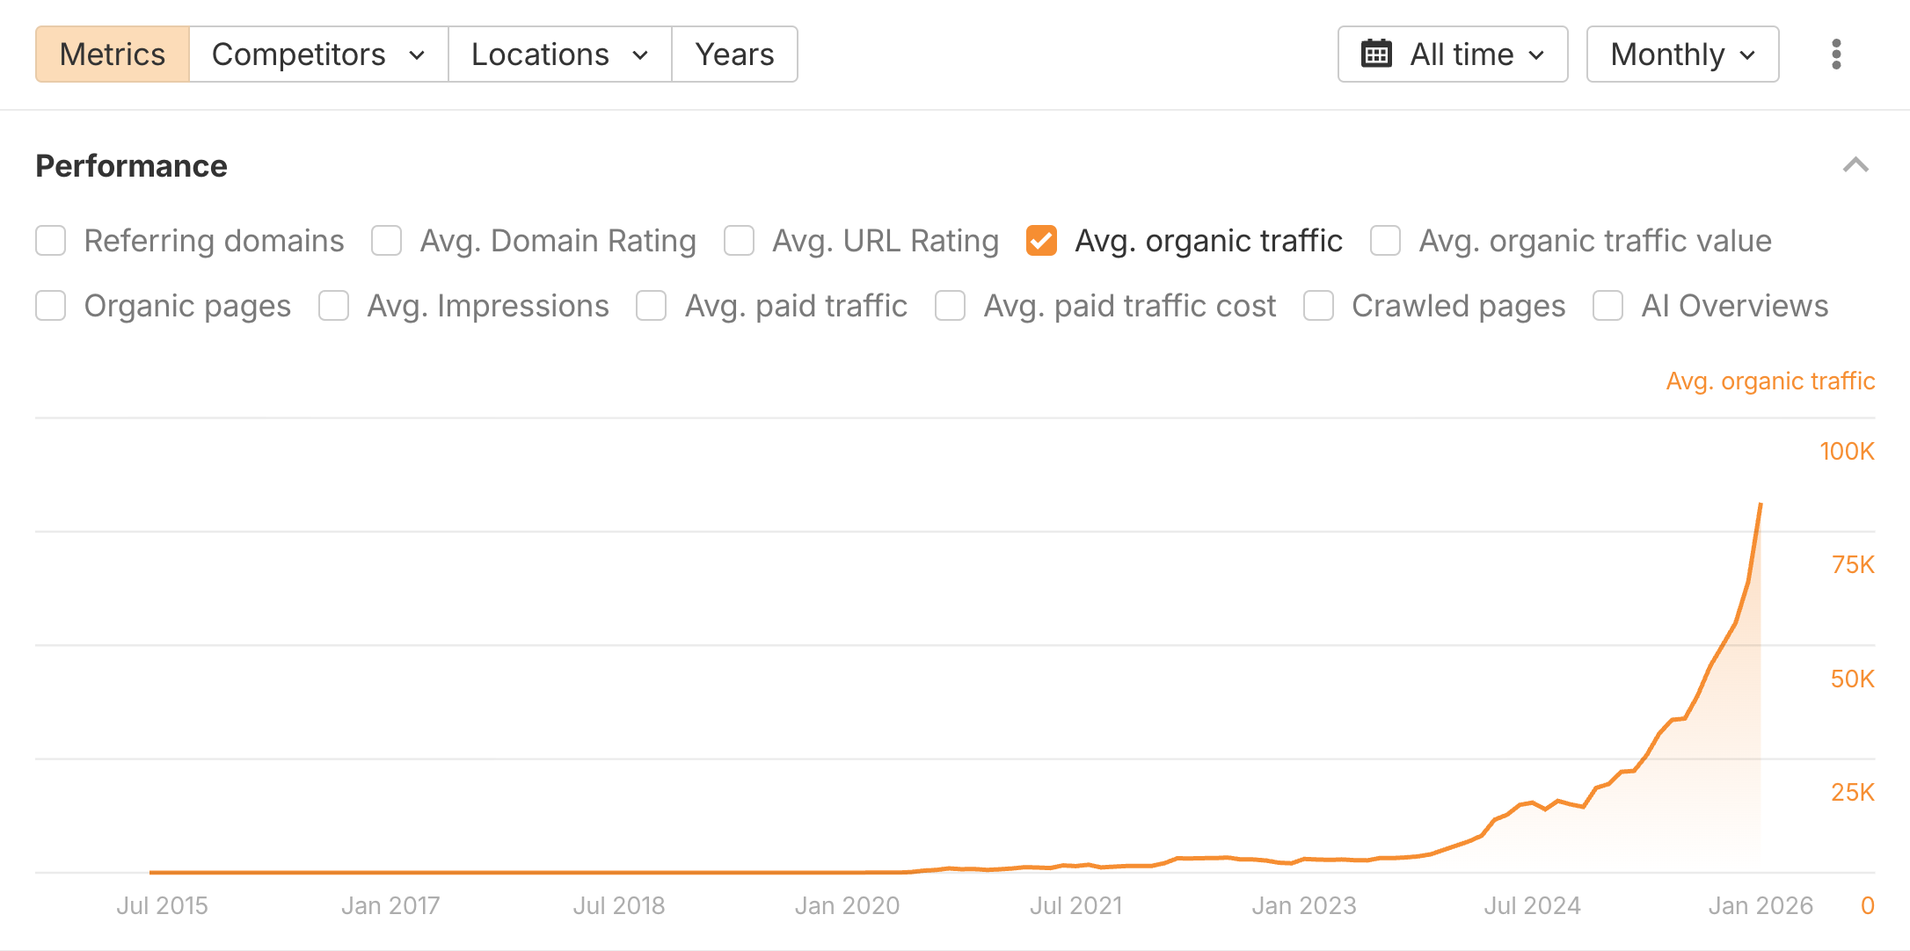Click the calendar icon in the date selector
This screenshot has width=1910, height=951.
pyautogui.click(x=1378, y=54)
